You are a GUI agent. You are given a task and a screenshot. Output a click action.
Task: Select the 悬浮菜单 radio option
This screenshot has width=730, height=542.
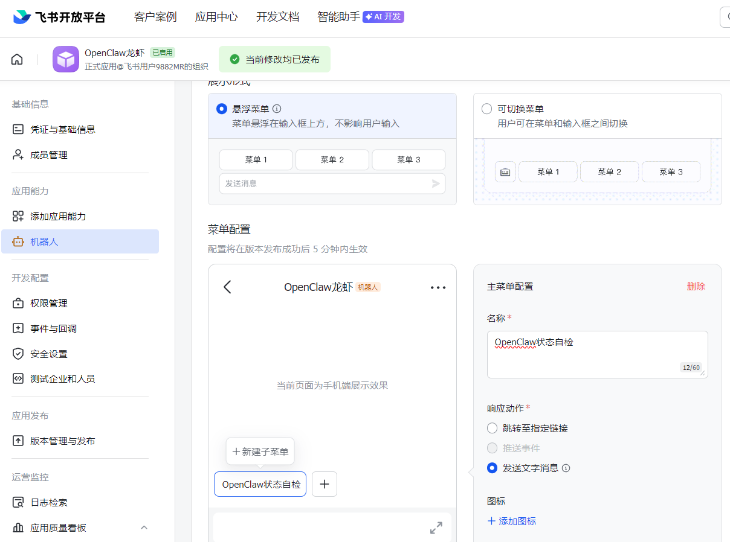222,109
